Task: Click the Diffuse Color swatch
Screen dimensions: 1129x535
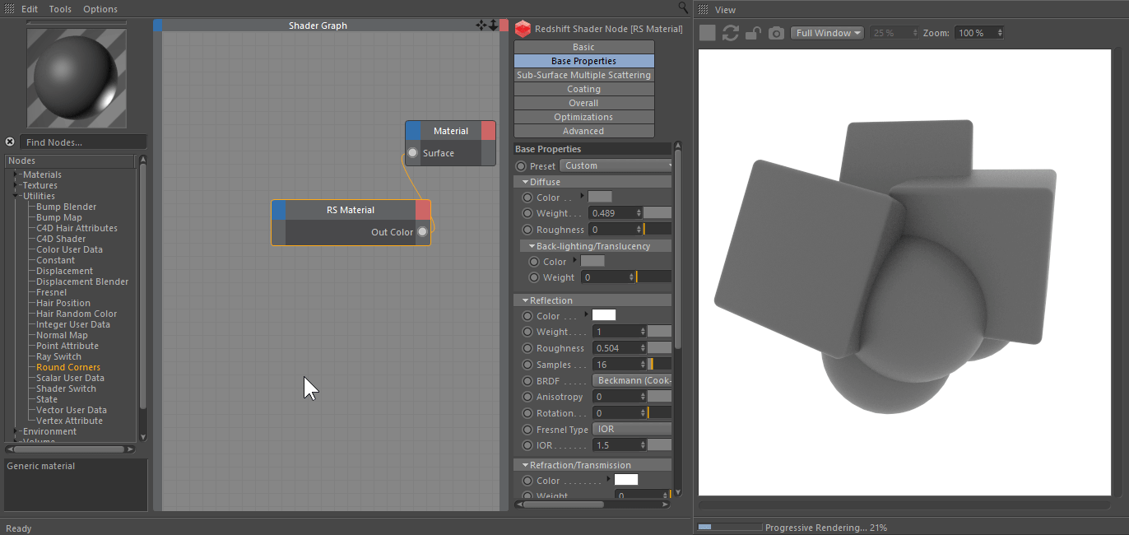Action: 600,197
